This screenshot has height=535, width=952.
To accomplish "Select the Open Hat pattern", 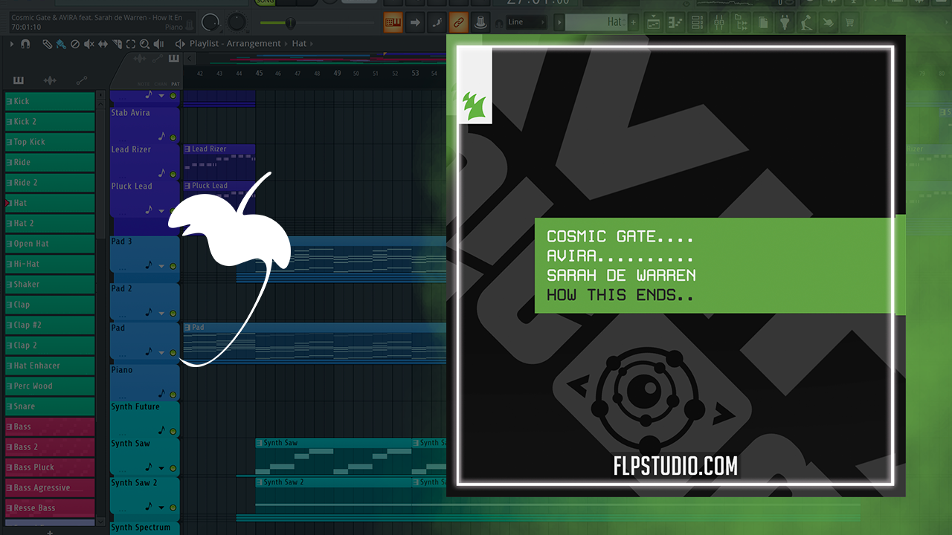I will point(50,244).
